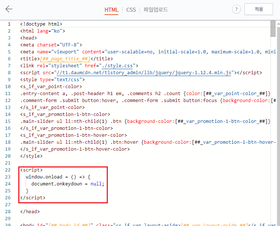280x226 pixels.
Task: Click <s_if_var_promotion-1-btn-hover-color> on line 17
Action: click(x=73, y=135)
